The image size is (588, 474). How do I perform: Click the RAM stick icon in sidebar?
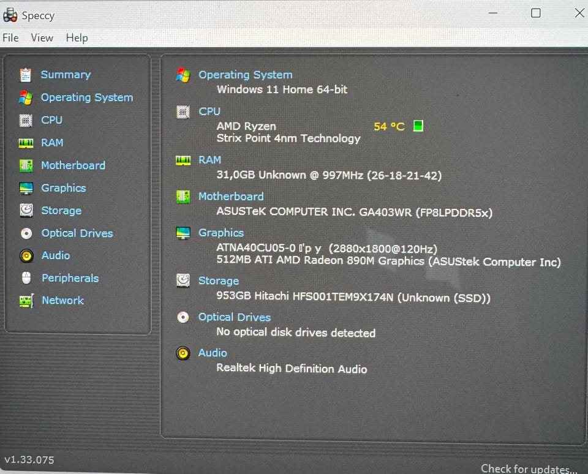[x=26, y=143]
